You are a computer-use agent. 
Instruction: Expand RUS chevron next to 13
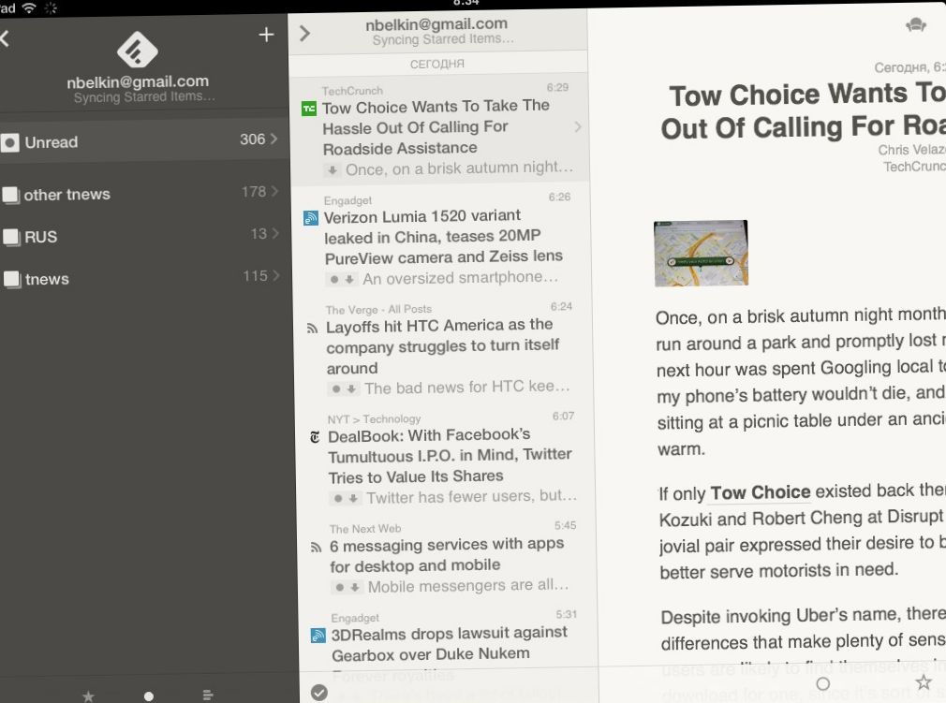(275, 233)
